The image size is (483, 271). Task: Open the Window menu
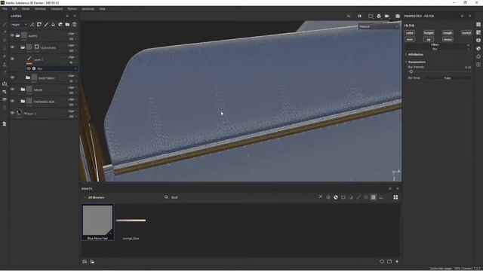[x=40, y=9]
